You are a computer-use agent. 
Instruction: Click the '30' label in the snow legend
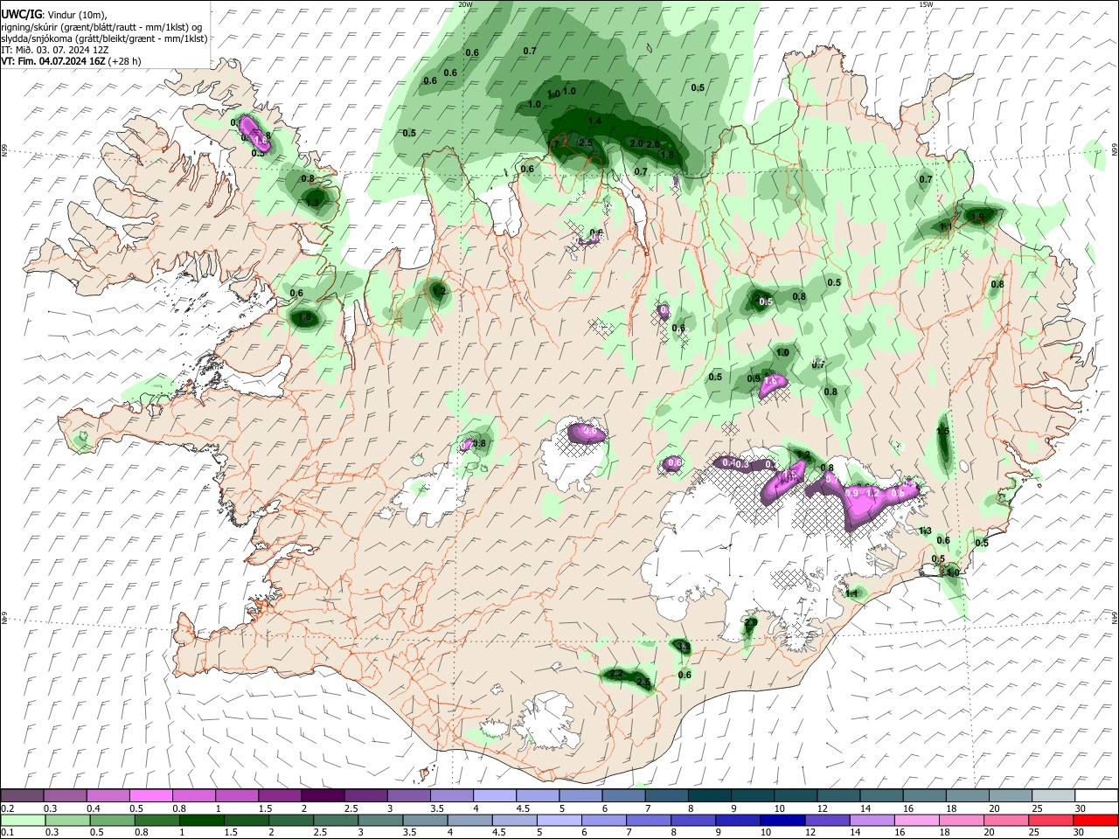(1081, 808)
